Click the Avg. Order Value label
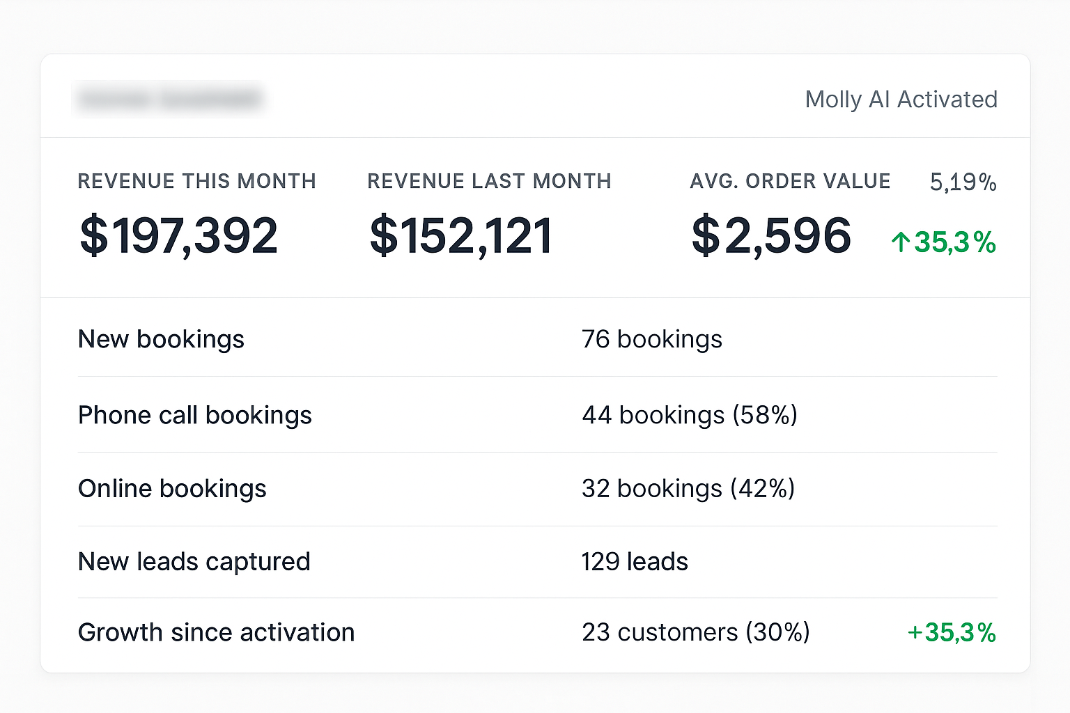1070x713 pixels. click(x=790, y=181)
